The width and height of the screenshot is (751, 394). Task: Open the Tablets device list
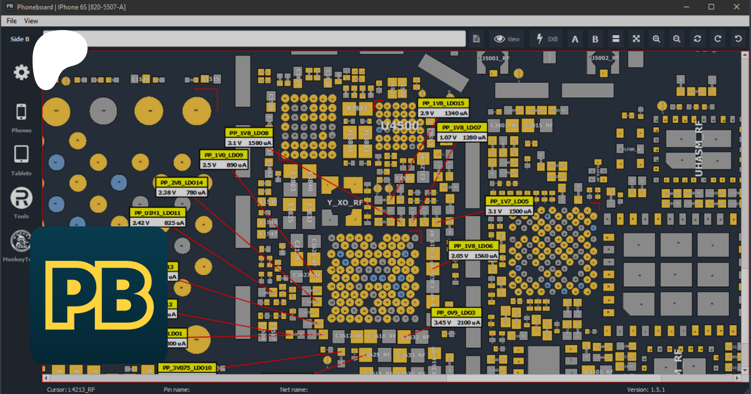[21, 160]
